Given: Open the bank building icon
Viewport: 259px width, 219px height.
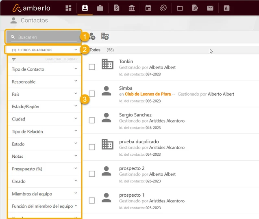Looking at the screenshot, I should 132,8.
